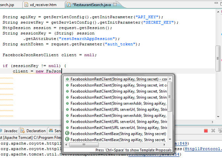Click the class icon beside FacebookJsonRestClientBase(String apiKey, String secret)
Viewport: 222px width, 158px height.
[68, 134]
